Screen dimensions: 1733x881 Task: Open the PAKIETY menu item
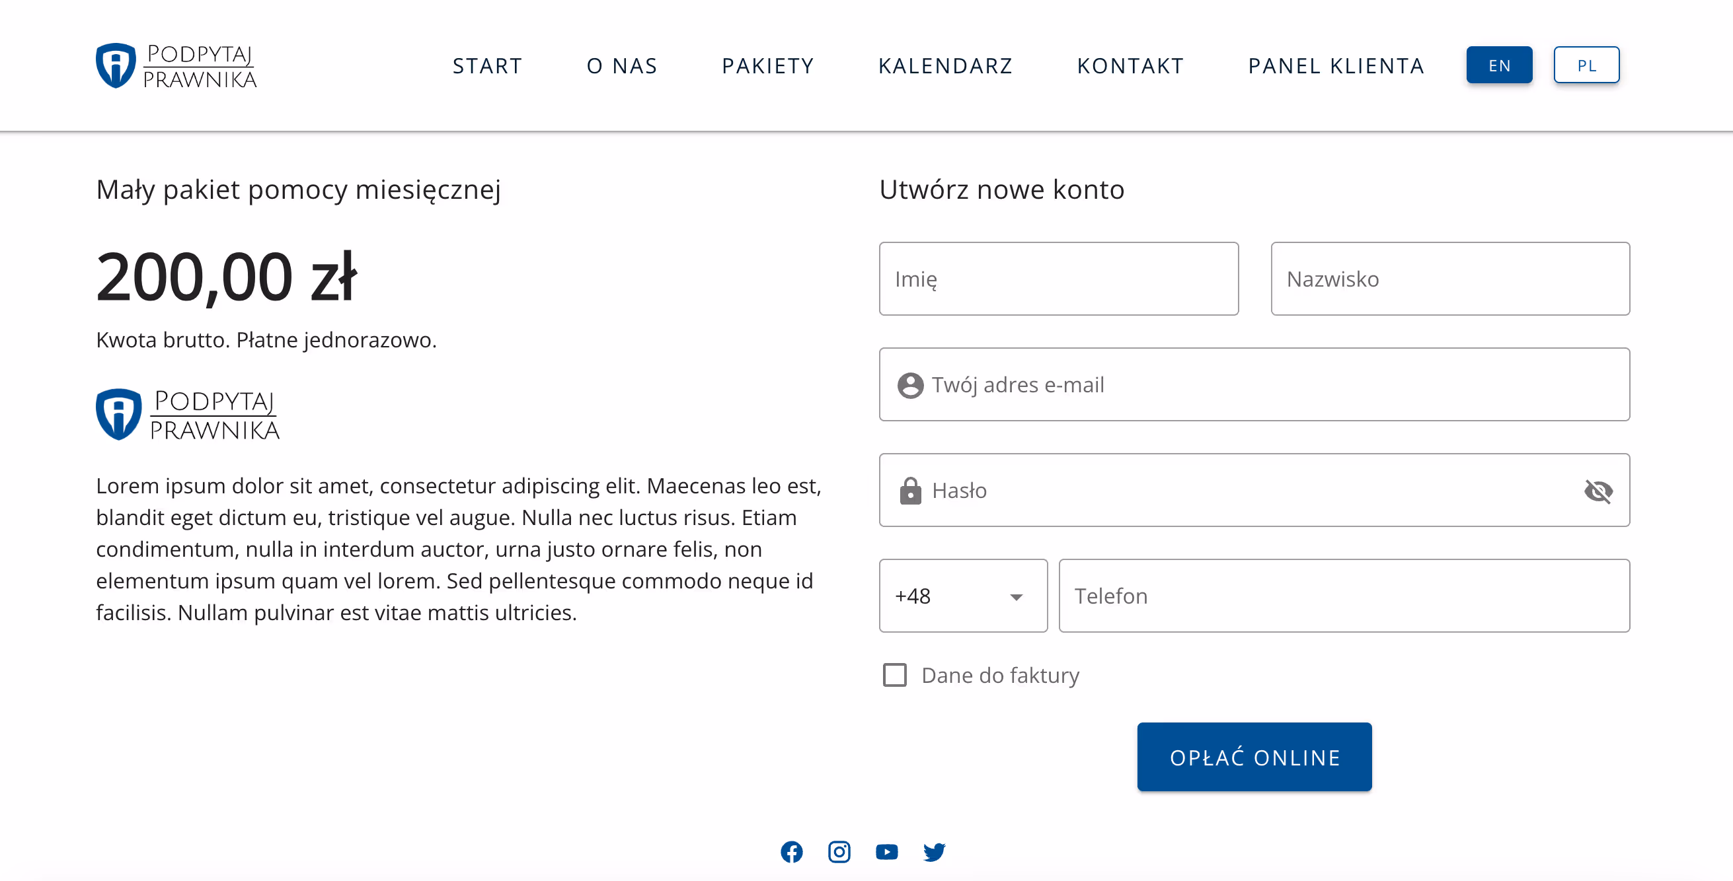click(767, 65)
